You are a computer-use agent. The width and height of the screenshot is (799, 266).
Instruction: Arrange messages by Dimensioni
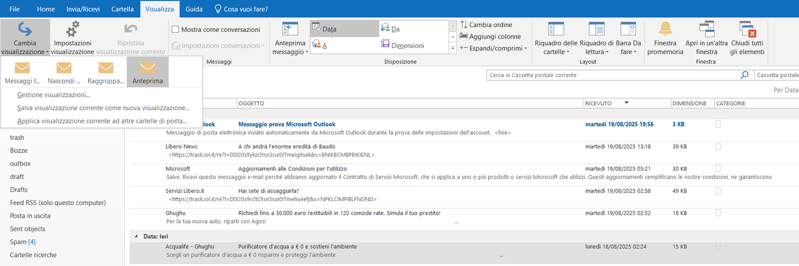(x=413, y=45)
